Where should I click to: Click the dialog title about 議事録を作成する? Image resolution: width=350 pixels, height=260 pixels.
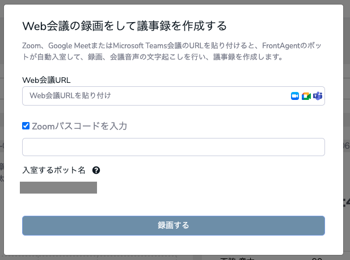(124, 26)
